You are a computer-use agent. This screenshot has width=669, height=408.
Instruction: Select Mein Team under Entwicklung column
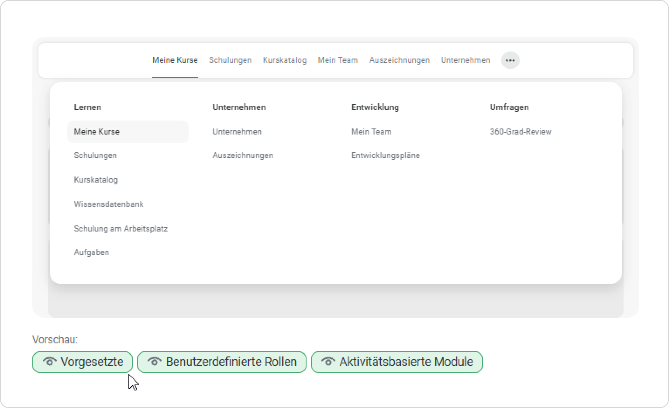pyautogui.click(x=371, y=132)
